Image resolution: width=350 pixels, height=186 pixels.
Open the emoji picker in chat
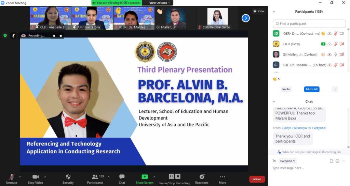(x=337, y=161)
